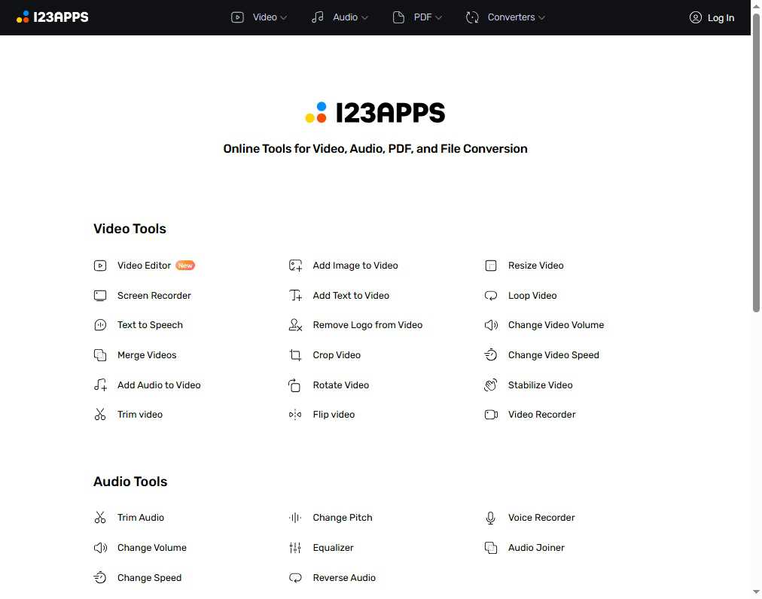
Task: Open the Stabilize Video link
Action: point(540,385)
